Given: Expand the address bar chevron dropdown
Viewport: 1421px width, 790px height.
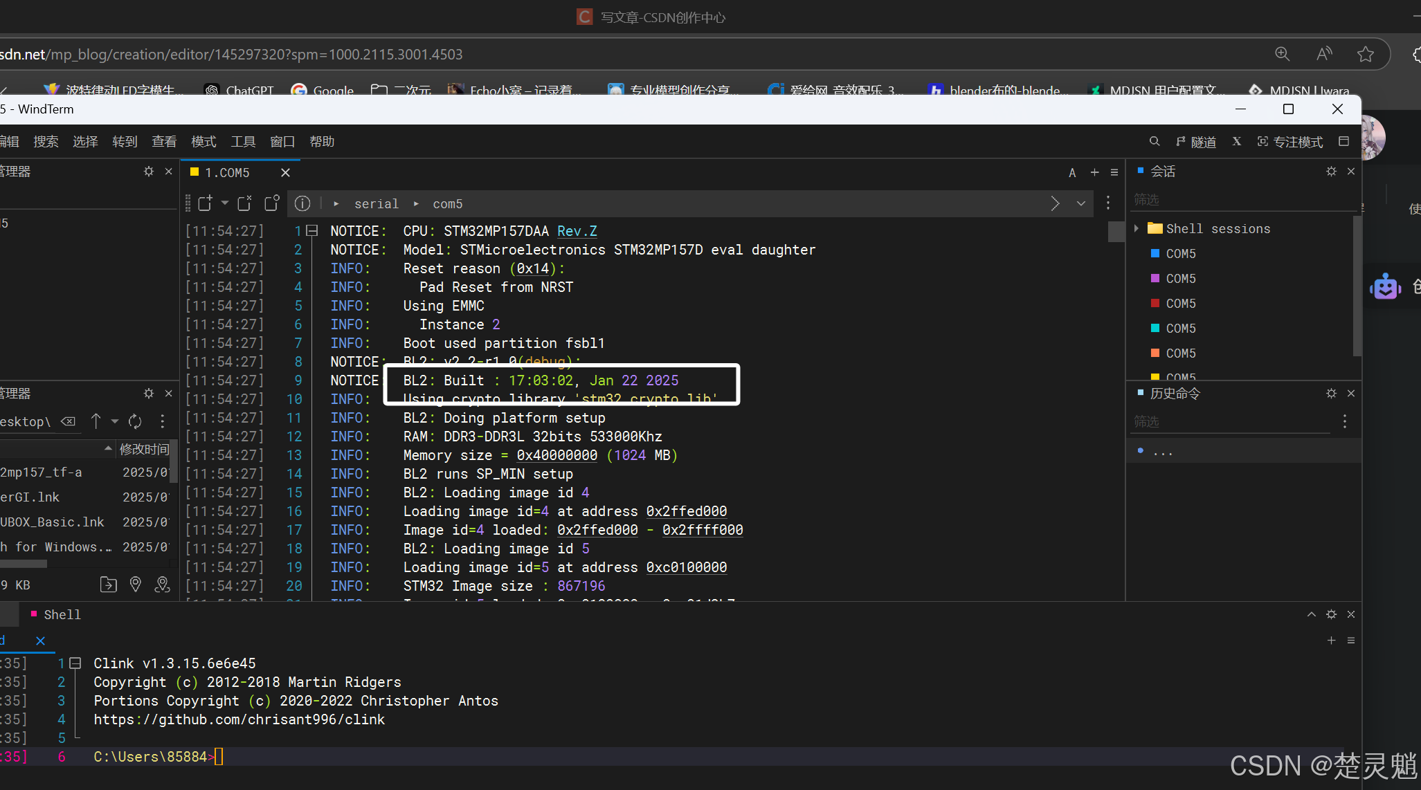Looking at the screenshot, I should (x=1080, y=203).
